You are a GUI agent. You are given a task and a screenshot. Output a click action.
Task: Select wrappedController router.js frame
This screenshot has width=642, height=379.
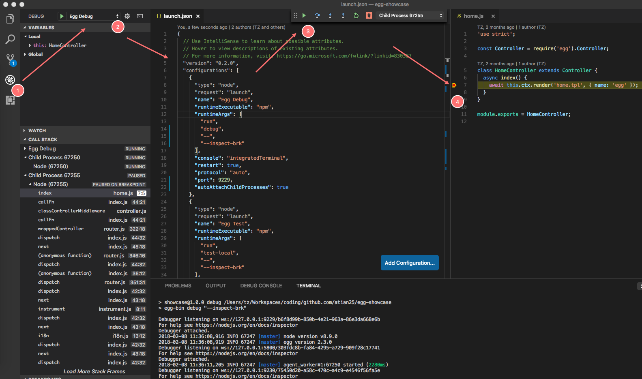tap(85, 229)
